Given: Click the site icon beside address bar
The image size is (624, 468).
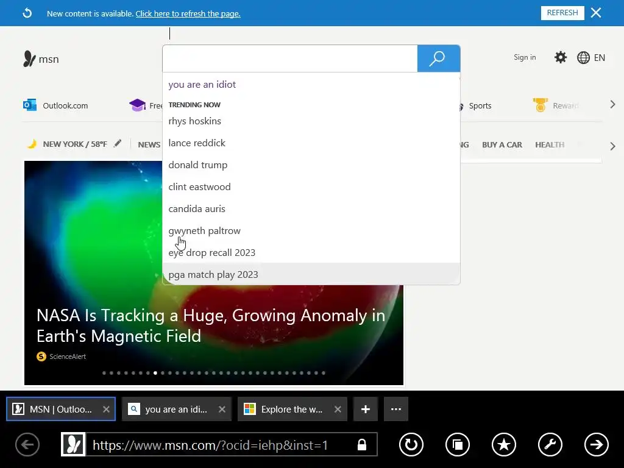Looking at the screenshot, I should pos(73,444).
